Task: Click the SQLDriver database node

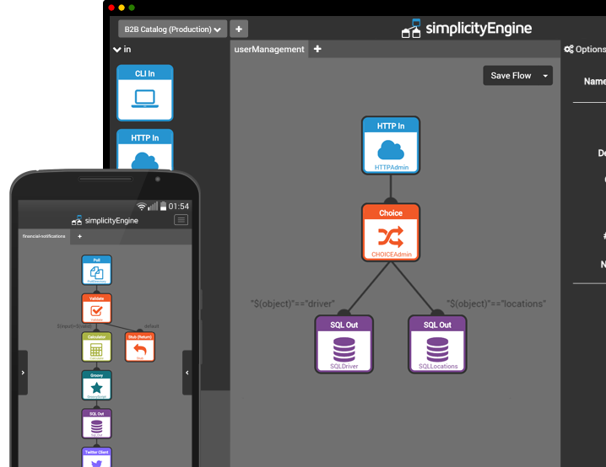Action: point(344,343)
